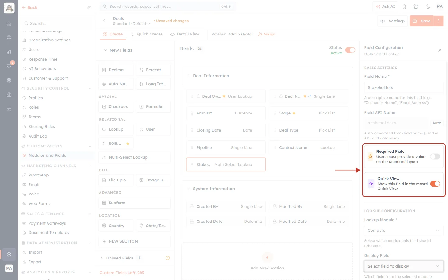This screenshot has width=448, height=280.
Task: Click NEW SECTION in the field palette
Action: point(135,241)
